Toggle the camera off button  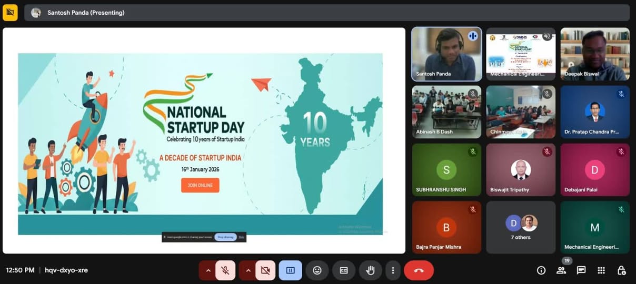point(265,270)
